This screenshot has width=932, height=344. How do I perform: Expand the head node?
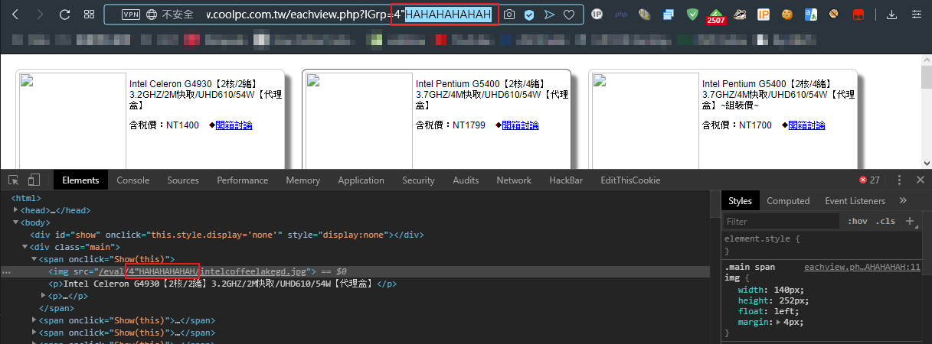click(16, 210)
